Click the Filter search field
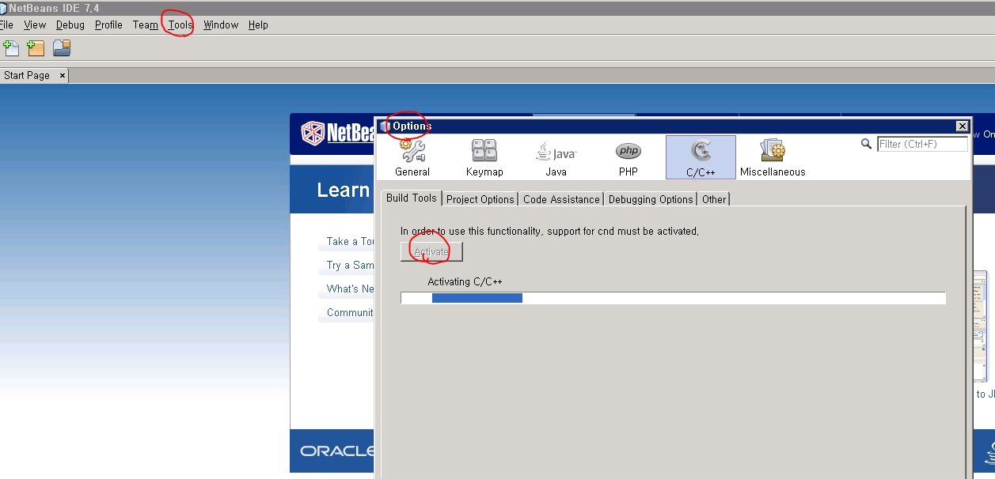Screen dimensions: 995x479 (x=922, y=144)
